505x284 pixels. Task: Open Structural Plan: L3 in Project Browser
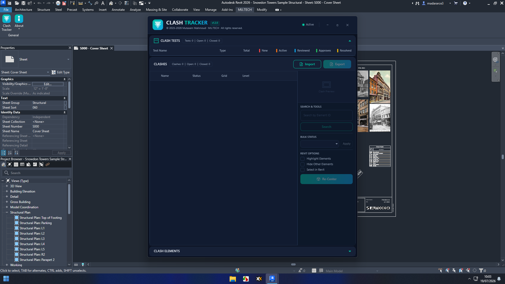[32, 239]
